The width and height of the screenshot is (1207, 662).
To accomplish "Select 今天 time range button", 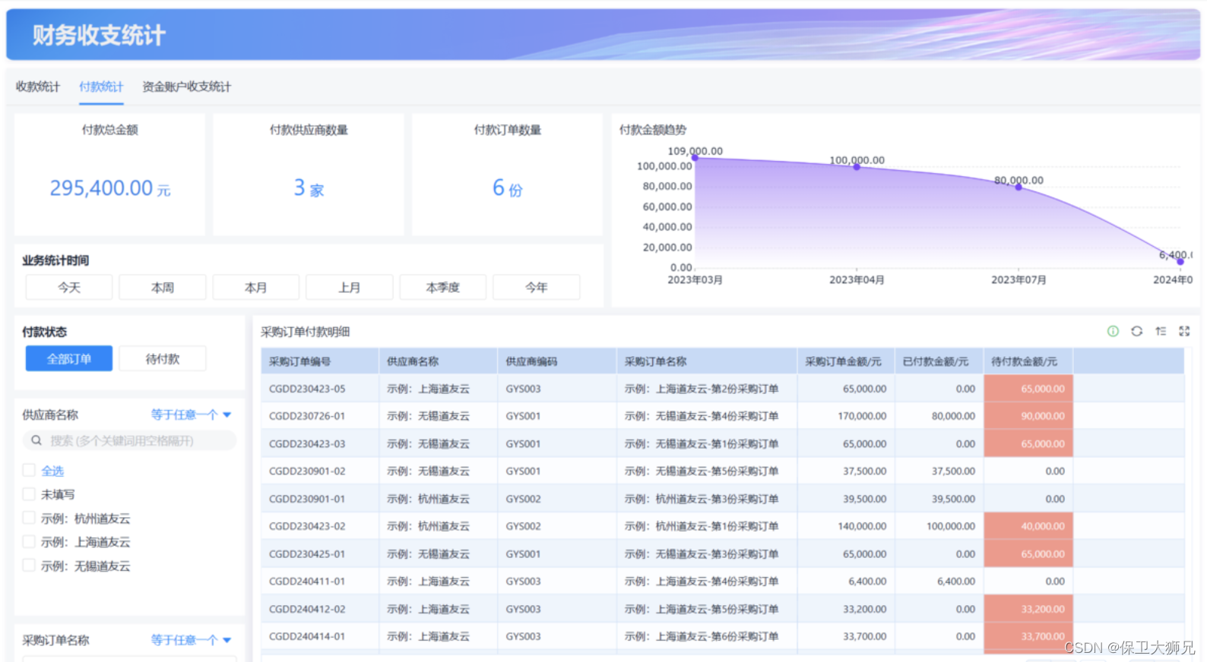I will [x=69, y=287].
